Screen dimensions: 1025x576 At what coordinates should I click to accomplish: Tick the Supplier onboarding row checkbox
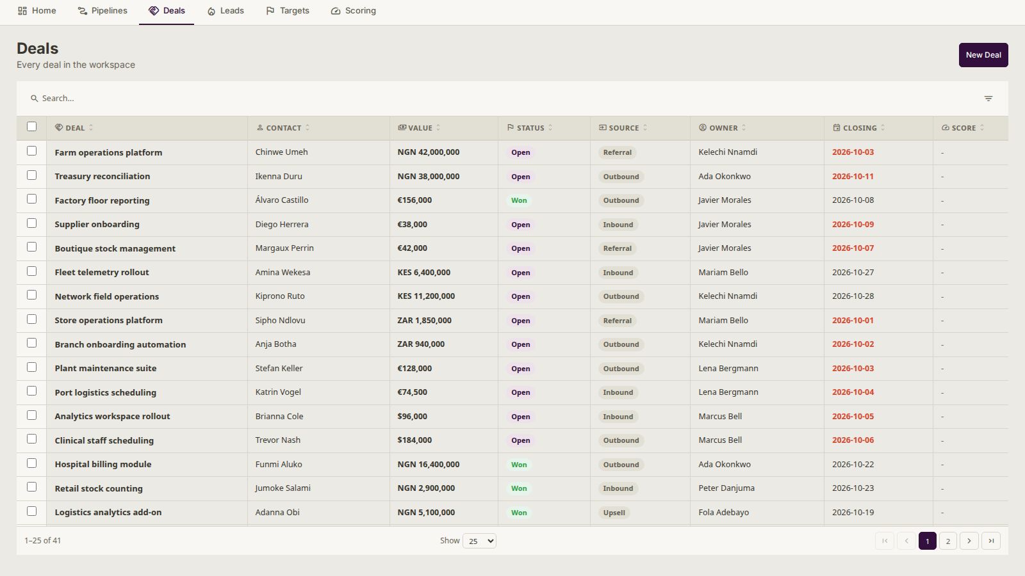pos(32,223)
